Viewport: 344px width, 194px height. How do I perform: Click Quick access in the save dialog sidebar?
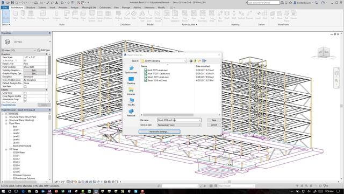(131, 70)
